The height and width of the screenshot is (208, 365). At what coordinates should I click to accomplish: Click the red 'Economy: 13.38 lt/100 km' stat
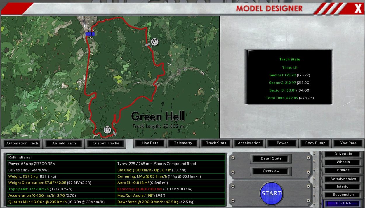(140, 189)
